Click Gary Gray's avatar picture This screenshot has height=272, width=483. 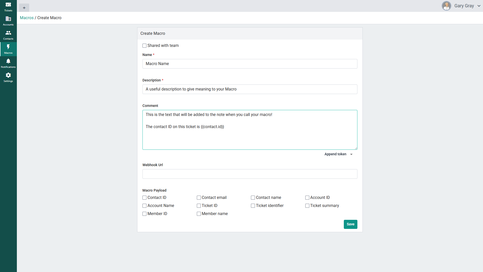click(x=446, y=6)
